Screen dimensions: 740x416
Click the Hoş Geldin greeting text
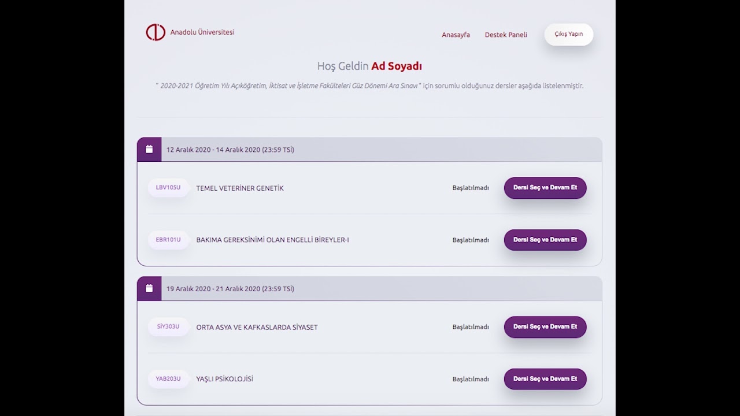343,66
